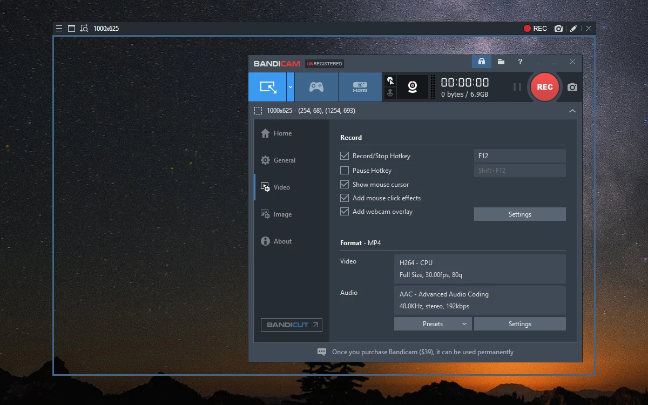Open Game recording mode
Screen dimensions: 648x405
pyautogui.click(x=316, y=86)
